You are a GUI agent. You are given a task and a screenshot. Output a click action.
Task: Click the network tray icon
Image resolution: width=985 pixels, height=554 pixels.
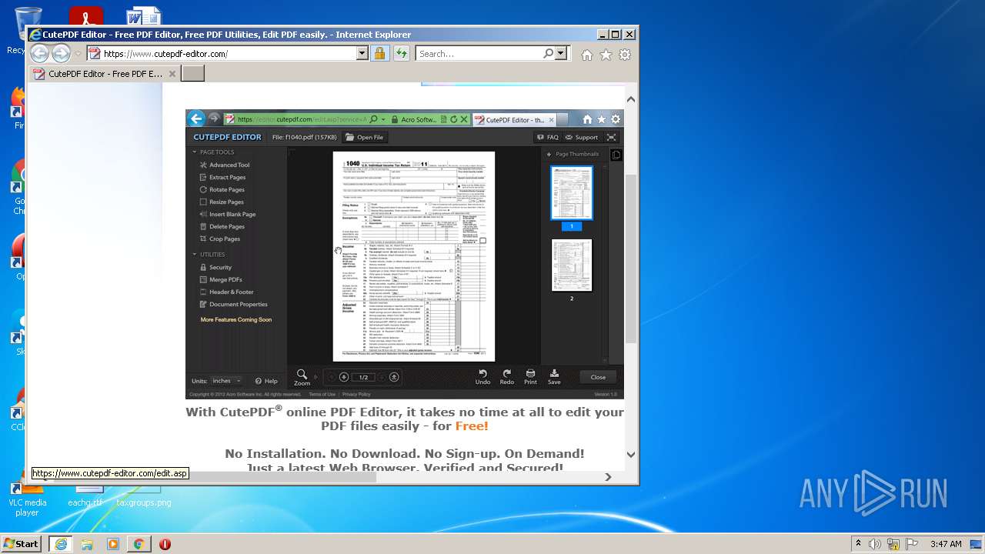[x=893, y=544]
